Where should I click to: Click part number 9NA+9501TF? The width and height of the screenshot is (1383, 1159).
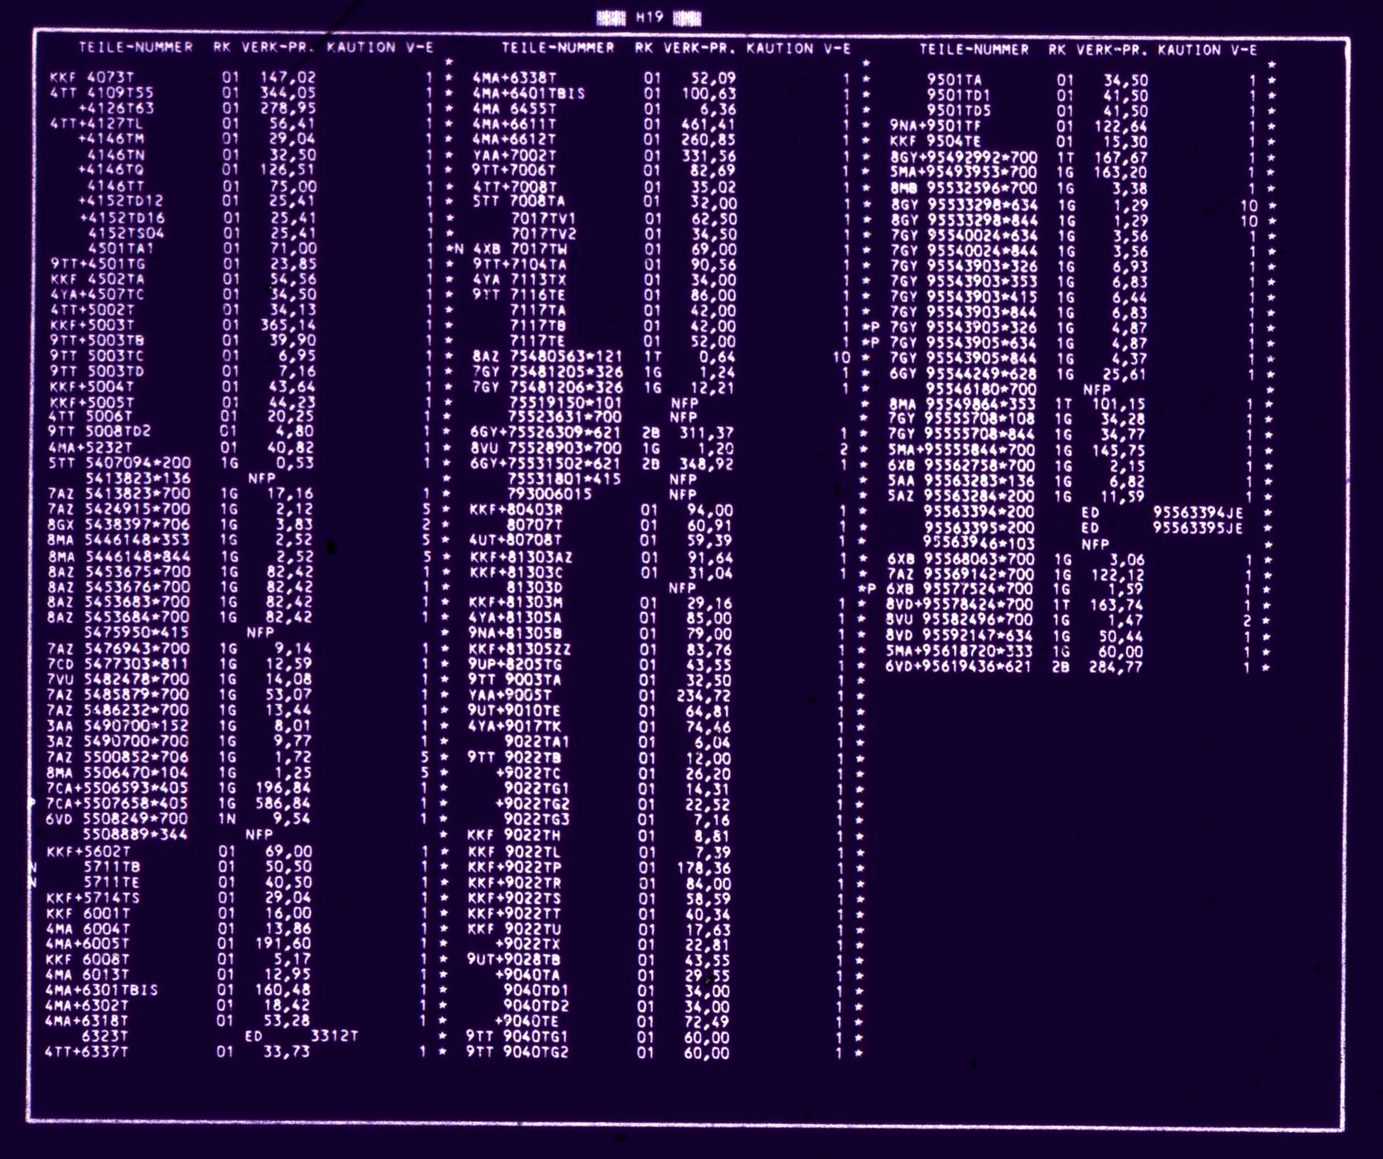936,126
